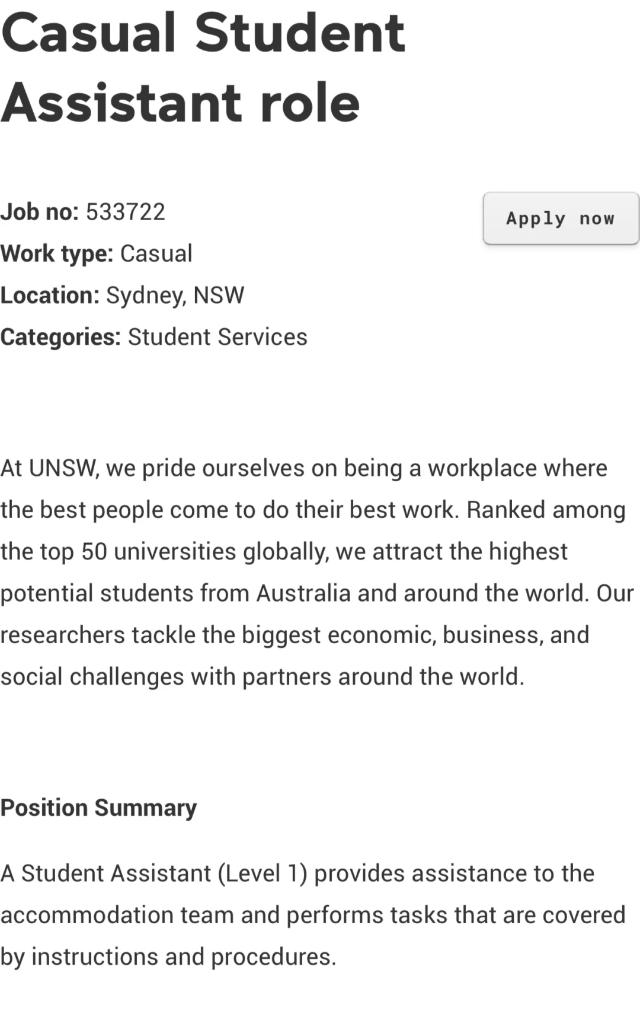Click the phrase researchers tackle the biggest
The image size is (640, 1033).
point(161,635)
